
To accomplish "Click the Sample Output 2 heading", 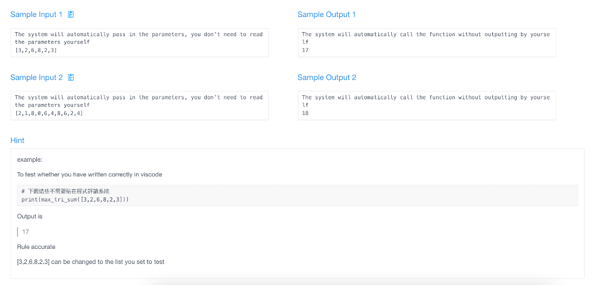I will coord(326,78).
